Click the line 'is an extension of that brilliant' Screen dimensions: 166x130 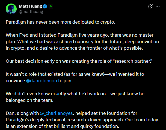(63, 126)
